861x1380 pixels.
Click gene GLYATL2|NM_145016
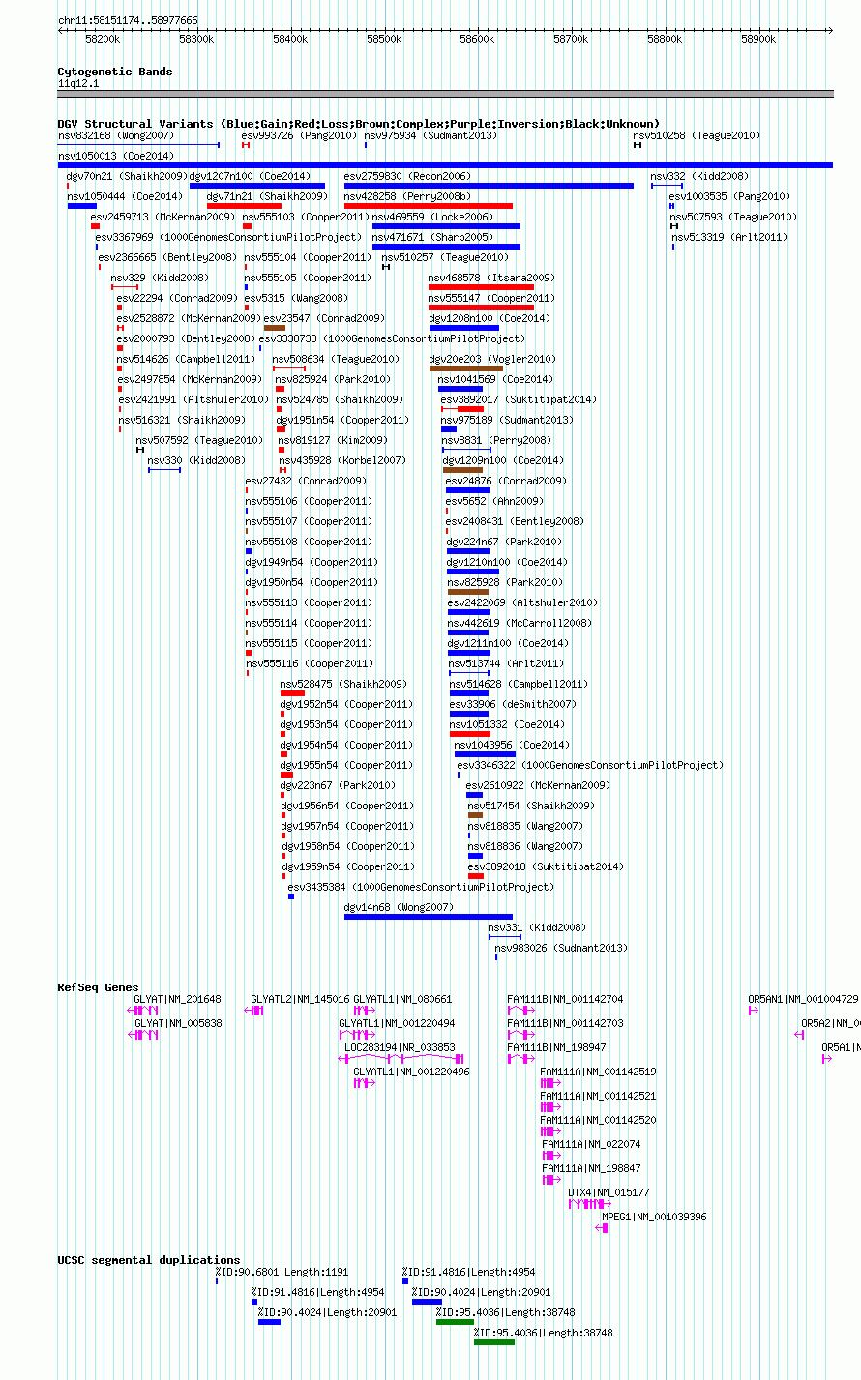pyautogui.click(x=300, y=1000)
